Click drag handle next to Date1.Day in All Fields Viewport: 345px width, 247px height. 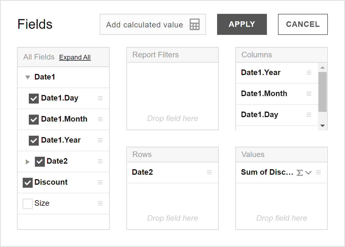point(100,98)
